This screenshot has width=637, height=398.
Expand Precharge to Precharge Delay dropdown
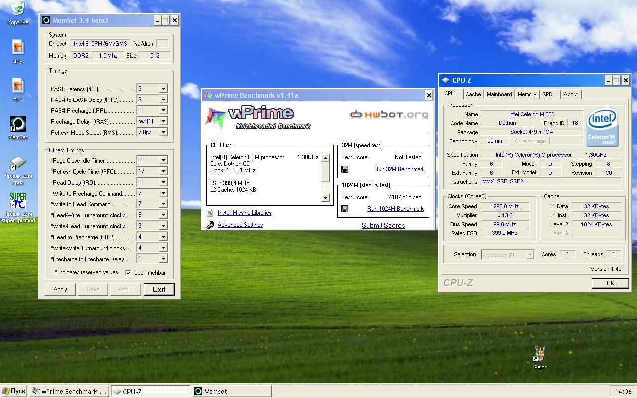(163, 259)
